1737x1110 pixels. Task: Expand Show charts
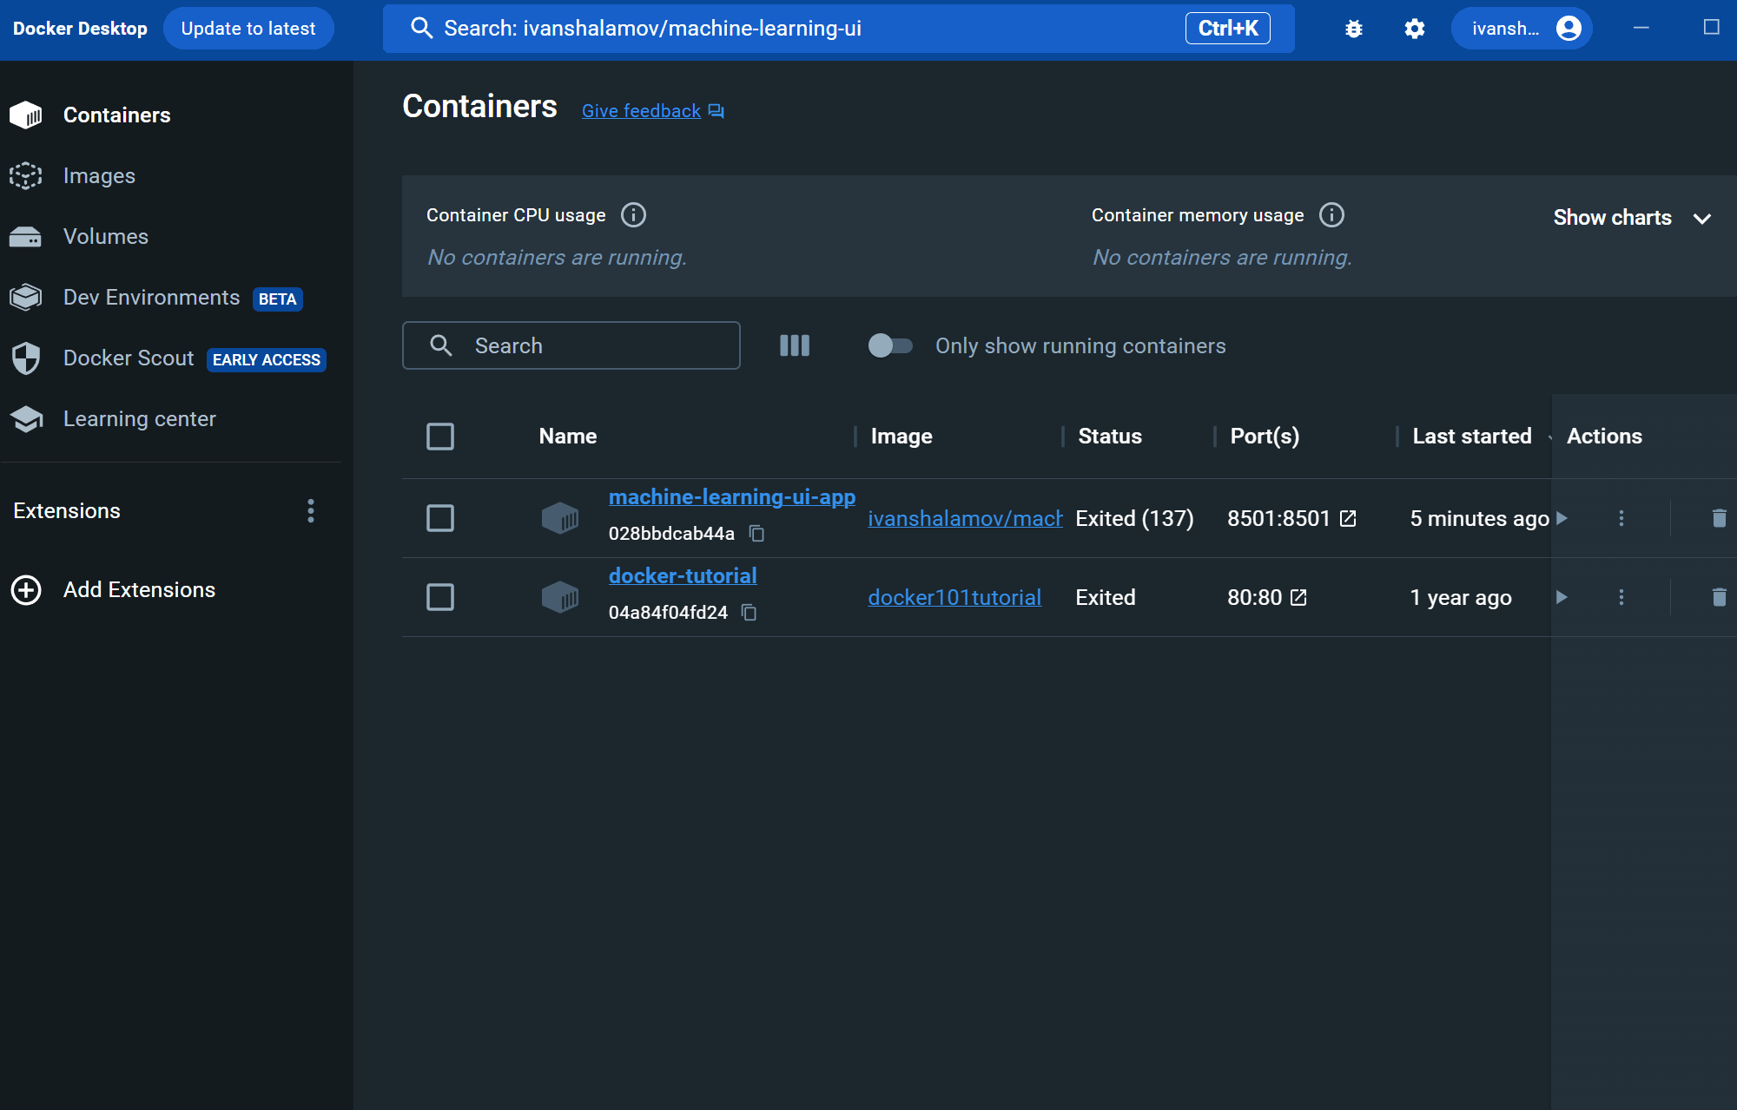click(1632, 218)
